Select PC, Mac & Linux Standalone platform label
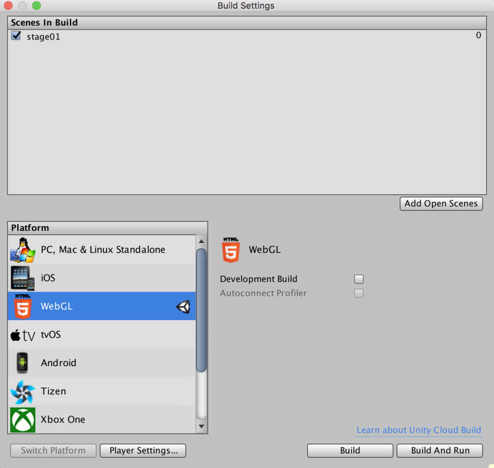Screen dimensions: 494x468 (103, 250)
